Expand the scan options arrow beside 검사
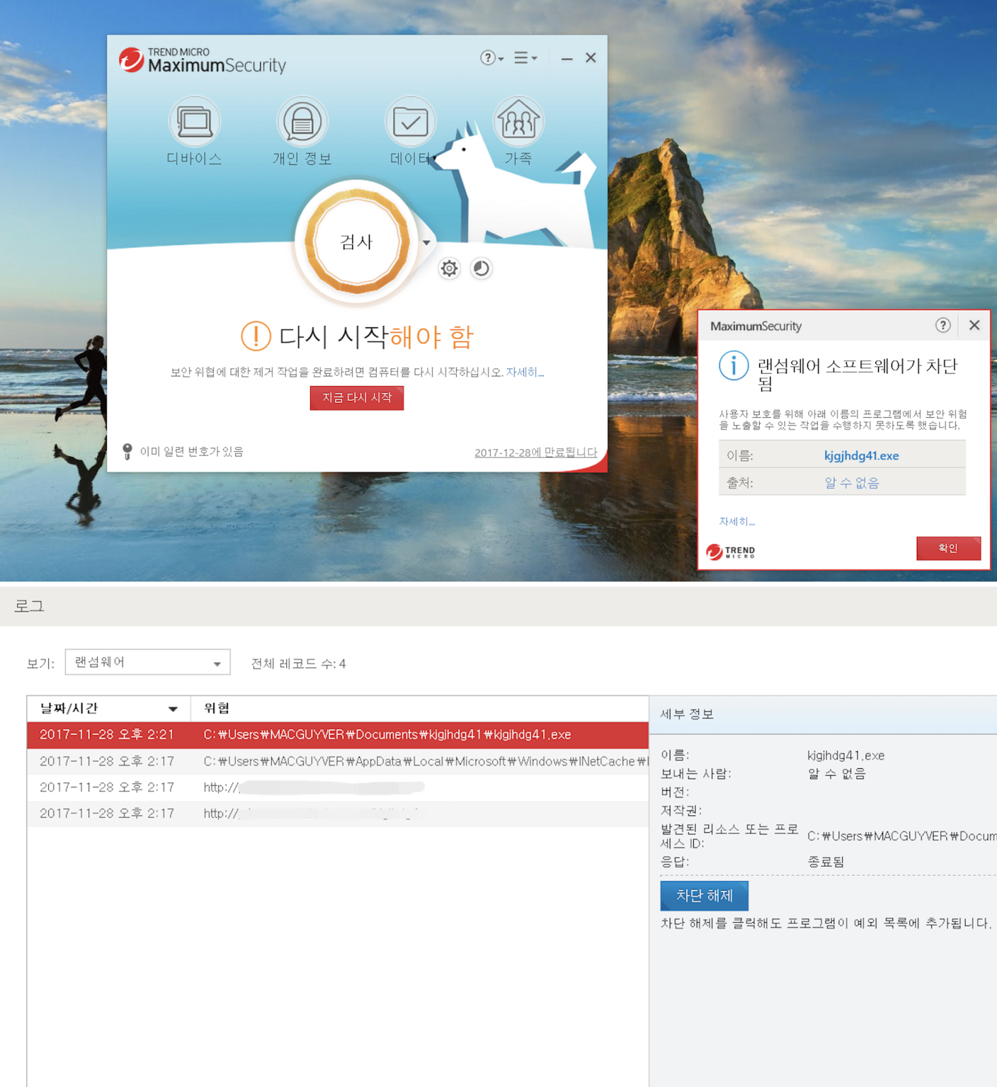Image resolution: width=997 pixels, height=1087 pixels. point(426,243)
